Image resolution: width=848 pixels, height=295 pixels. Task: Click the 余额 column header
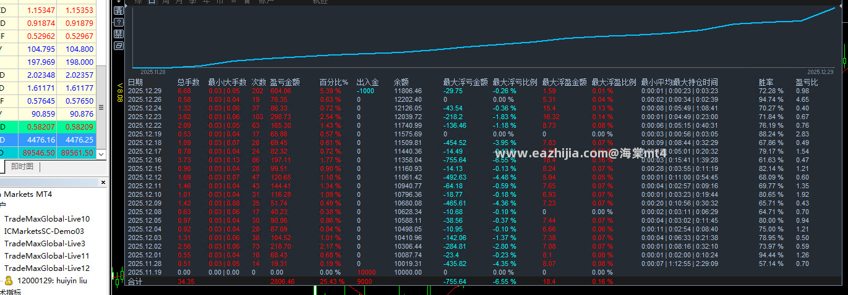coord(401,82)
